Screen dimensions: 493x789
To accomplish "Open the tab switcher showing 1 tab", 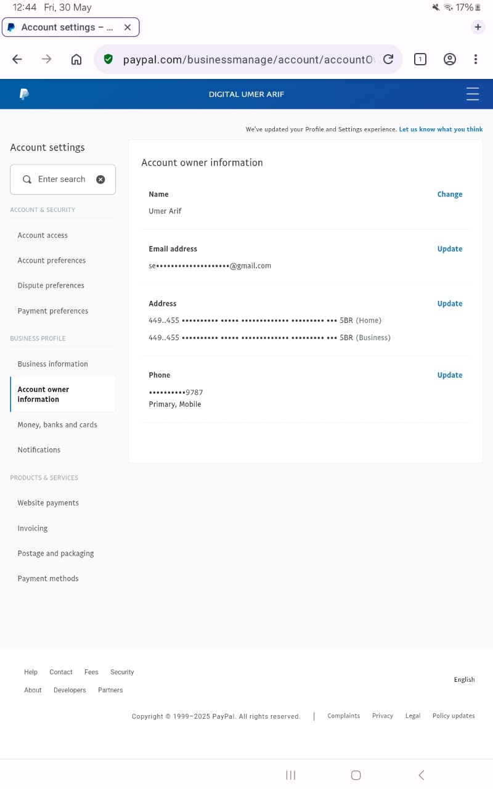I will point(420,59).
